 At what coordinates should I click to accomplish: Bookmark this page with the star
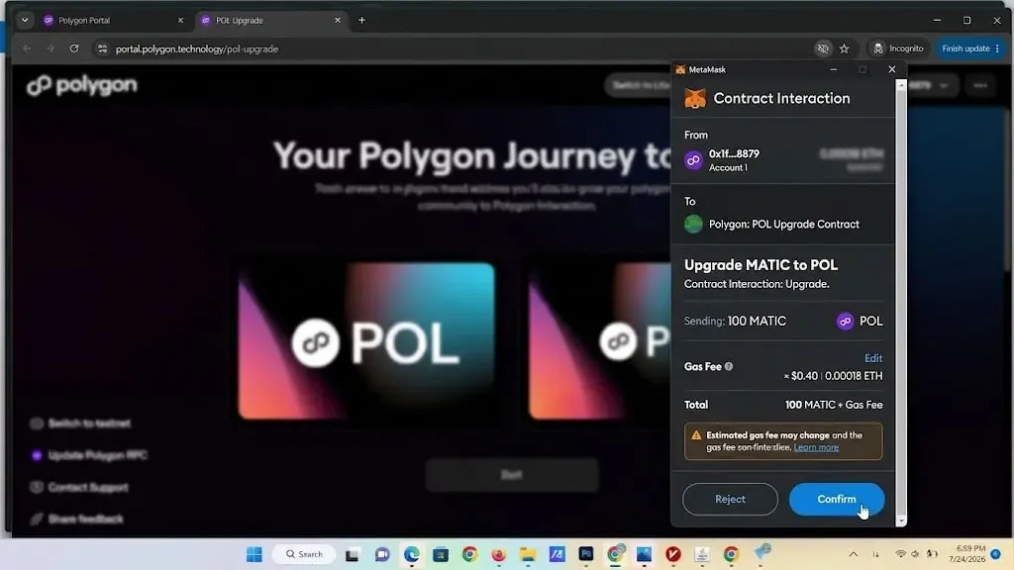tap(844, 48)
